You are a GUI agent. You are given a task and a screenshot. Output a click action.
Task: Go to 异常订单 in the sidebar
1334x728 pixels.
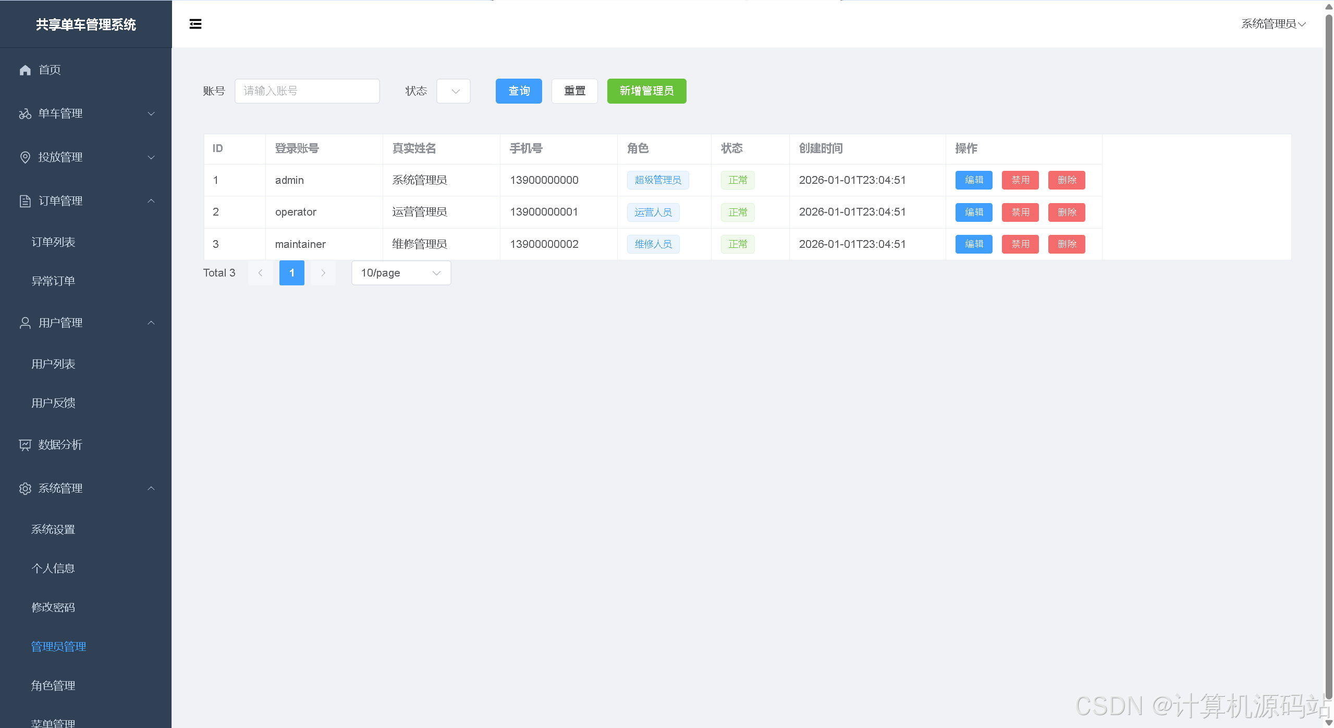coord(53,281)
